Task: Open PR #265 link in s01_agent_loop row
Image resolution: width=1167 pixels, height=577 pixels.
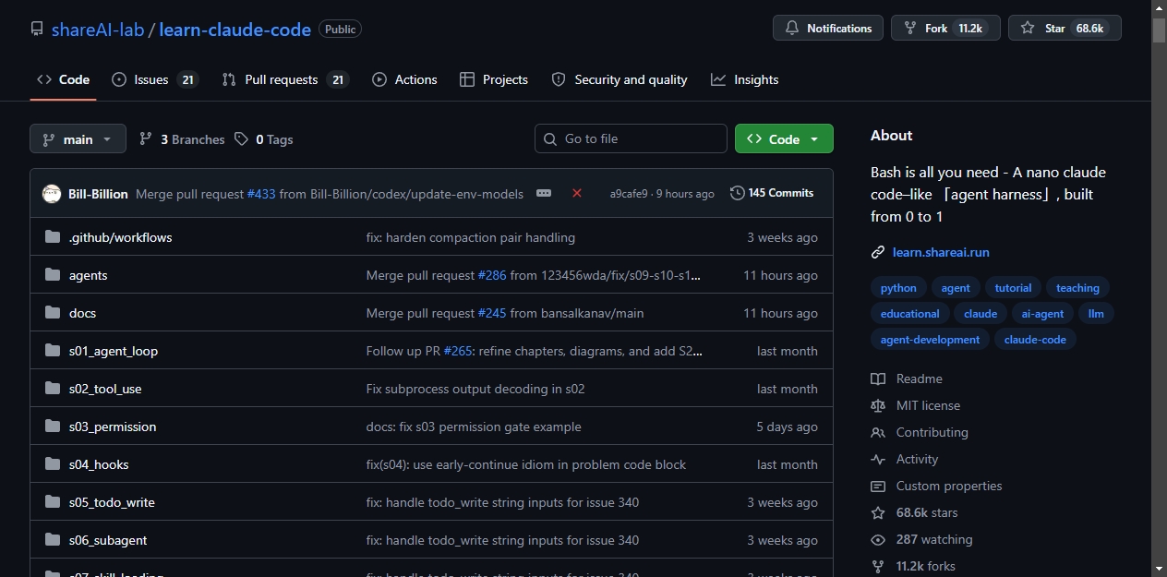Action: click(458, 351)
